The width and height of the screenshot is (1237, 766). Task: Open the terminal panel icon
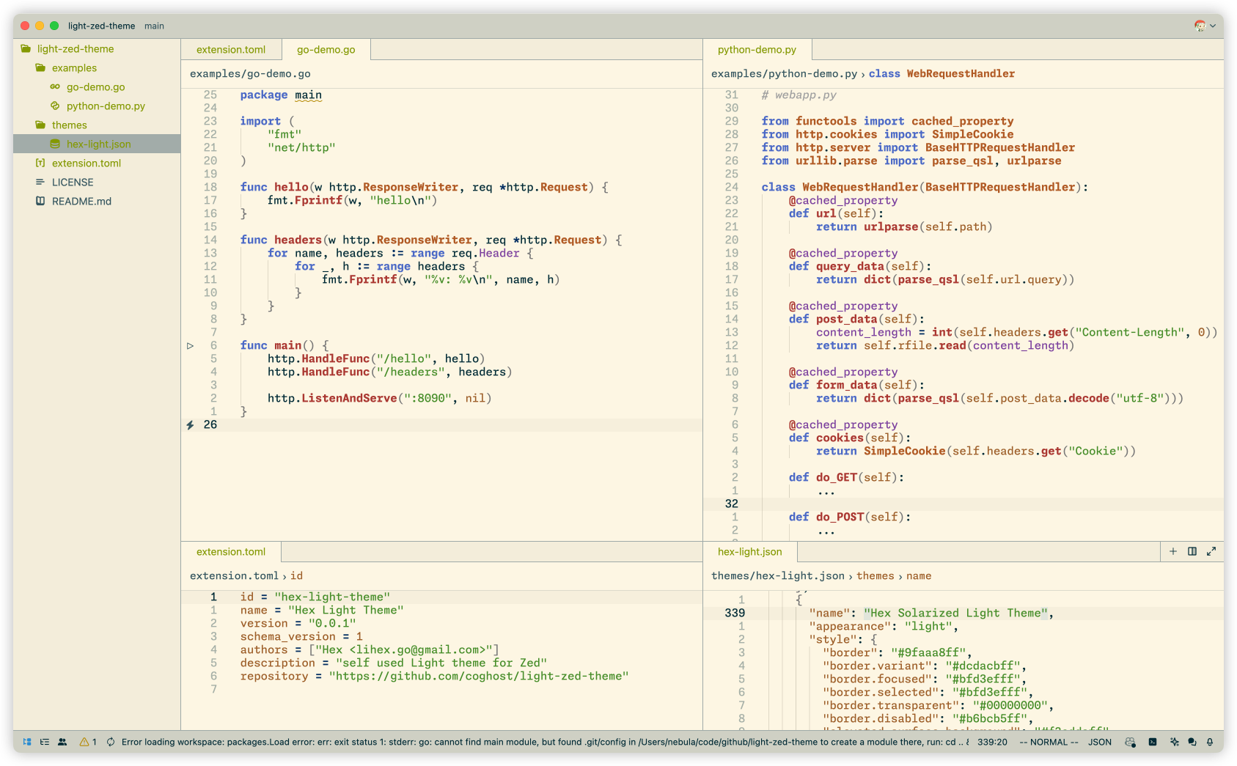(x=1153, y=742)
